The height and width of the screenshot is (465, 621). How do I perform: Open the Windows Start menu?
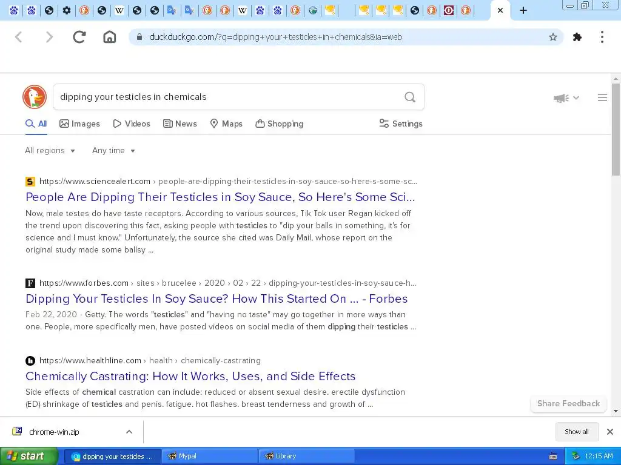[x=29, y=457]
